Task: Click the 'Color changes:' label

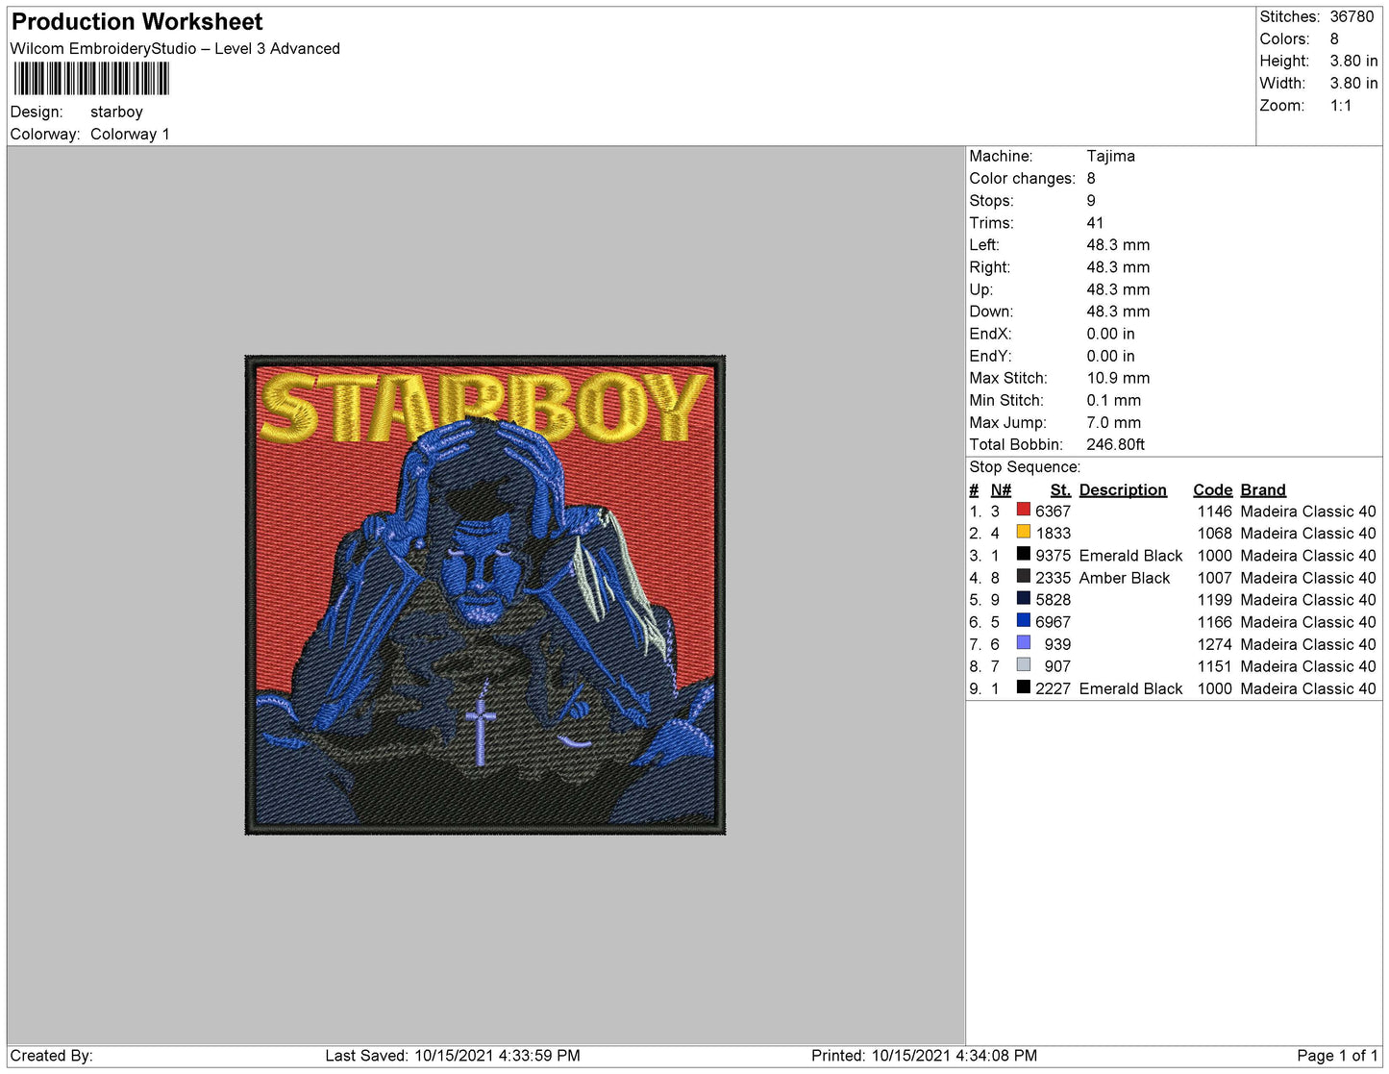Action: point(1022,178)
